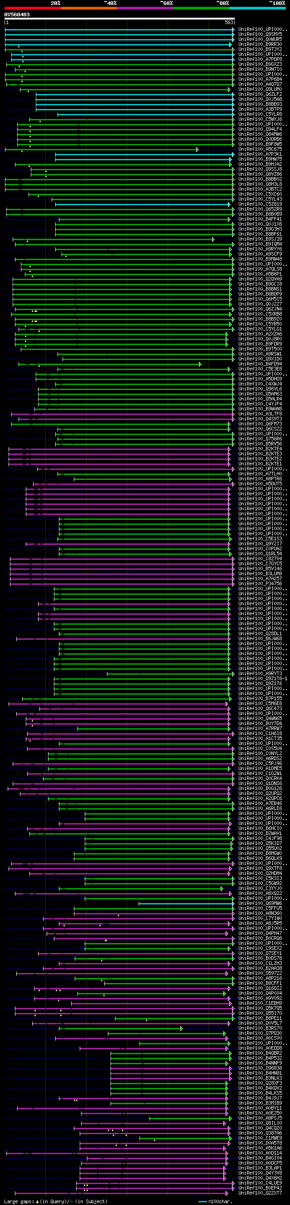Select hit label UniRef100_A7P3K1
The height and width of the screenshot is (1205, 290).
coord(260,154)
